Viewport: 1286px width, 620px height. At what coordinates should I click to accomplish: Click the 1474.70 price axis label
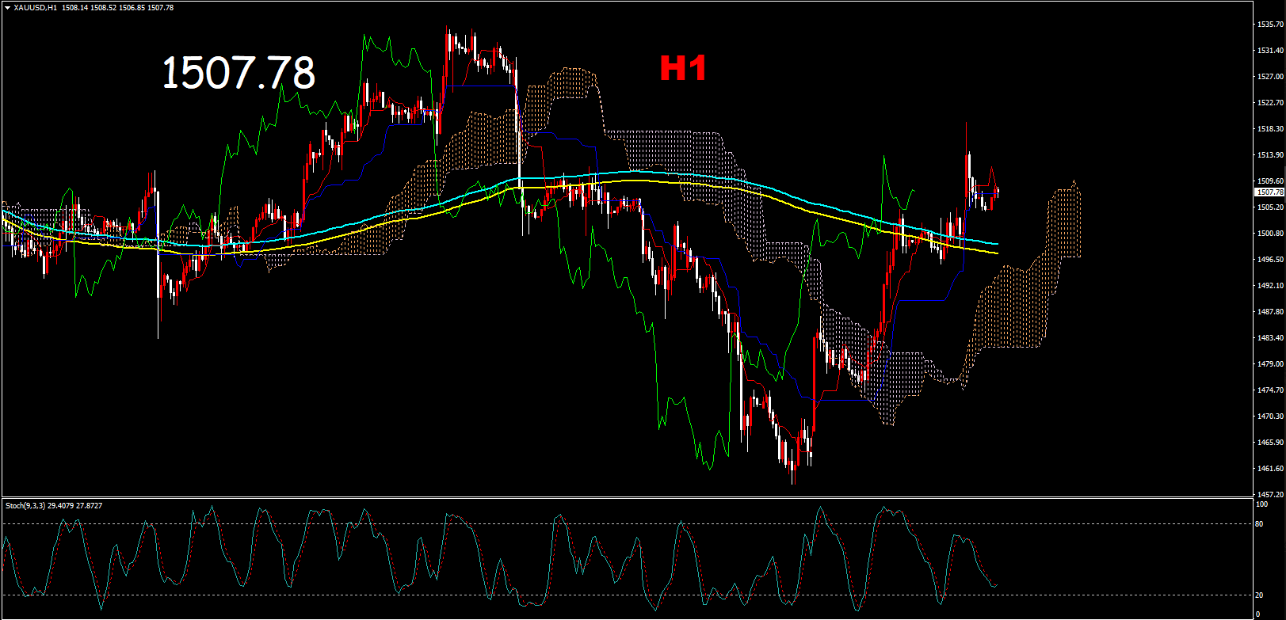pos(1270,390)
